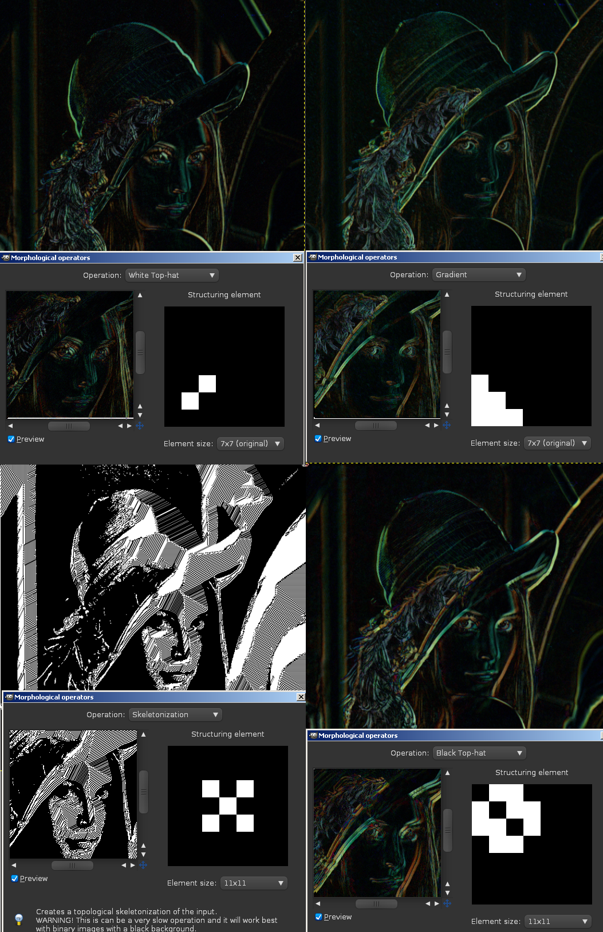Click bottommost scroll-down arrow in Gradient preview
Viewport: 603px width, 932px height.
[447, 415]
